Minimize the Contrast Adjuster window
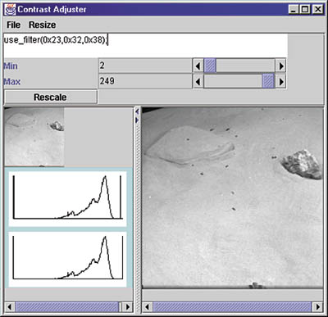 click(x=294, y=10)
